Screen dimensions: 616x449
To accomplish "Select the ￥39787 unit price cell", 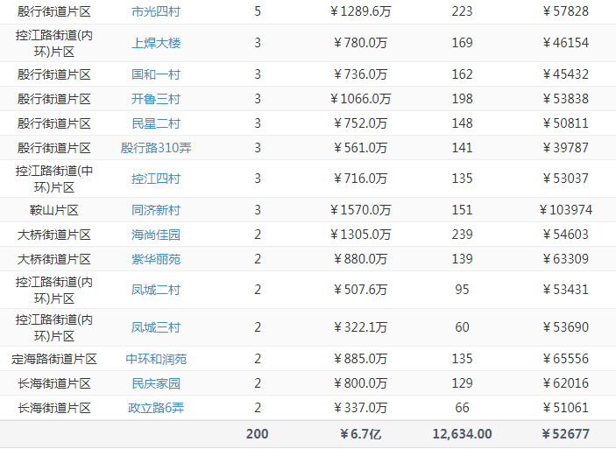I will pos(566,148).
